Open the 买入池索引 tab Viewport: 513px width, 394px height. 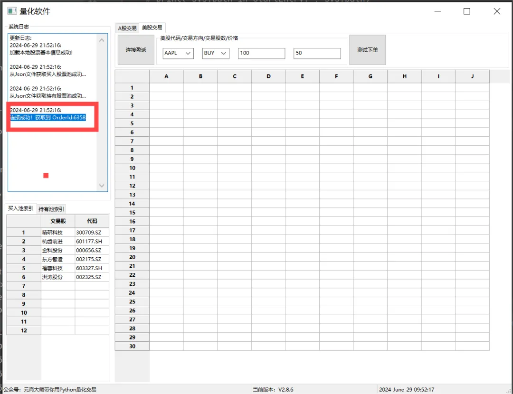click(x=20, y=208)
